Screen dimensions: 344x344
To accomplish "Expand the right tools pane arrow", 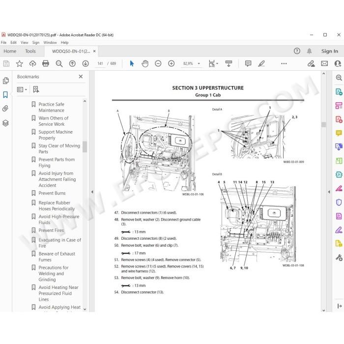I will click(329, 192).
